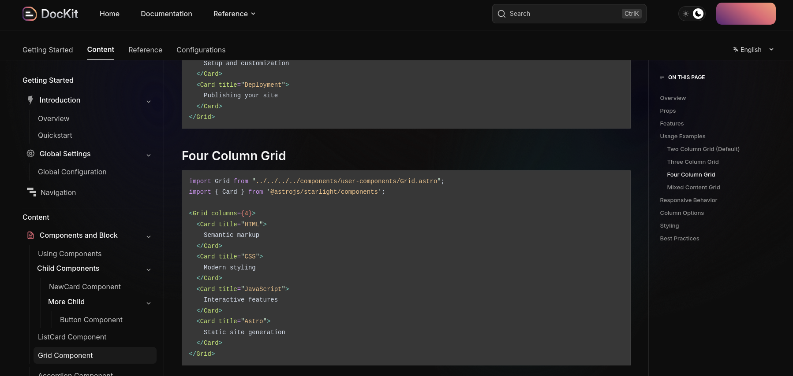Open Using Components in sidebar
The width and height of the screenshot is (793, 376).
tap(70, 254)
